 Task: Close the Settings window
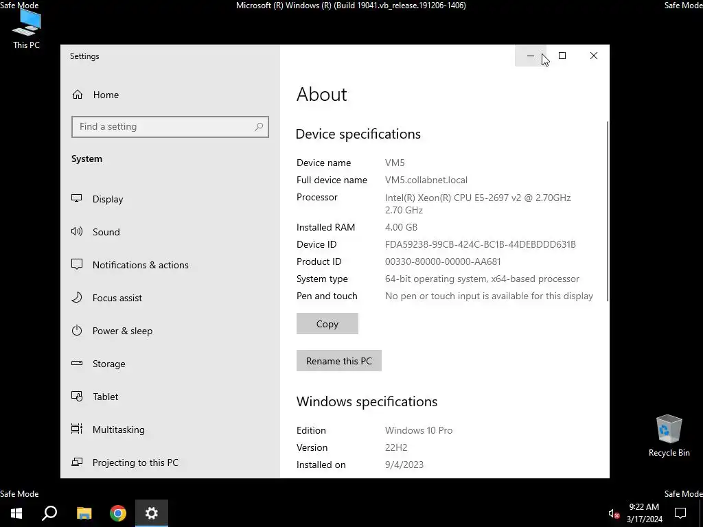(594, 56)
